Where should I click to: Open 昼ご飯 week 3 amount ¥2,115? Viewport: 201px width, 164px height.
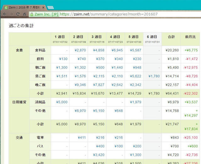[x=99, y=76]
